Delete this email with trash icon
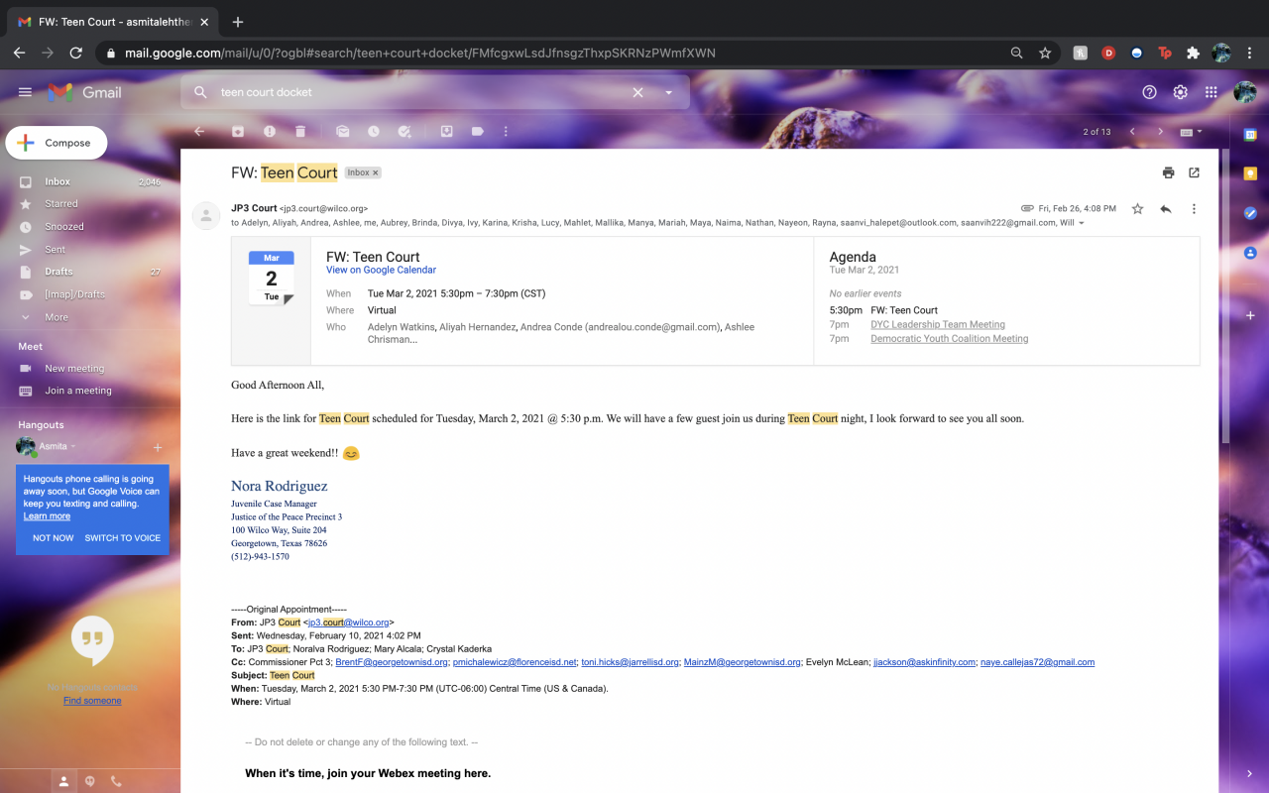Viewport: 1269px width, 793px height. pyautogui.click(x=300, y=131)
